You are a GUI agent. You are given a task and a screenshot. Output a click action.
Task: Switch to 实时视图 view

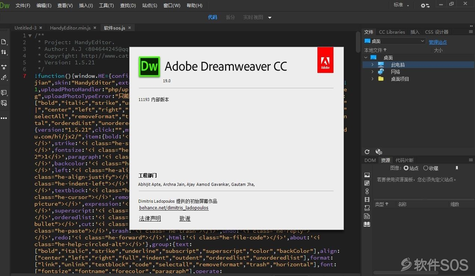(253, 17)
